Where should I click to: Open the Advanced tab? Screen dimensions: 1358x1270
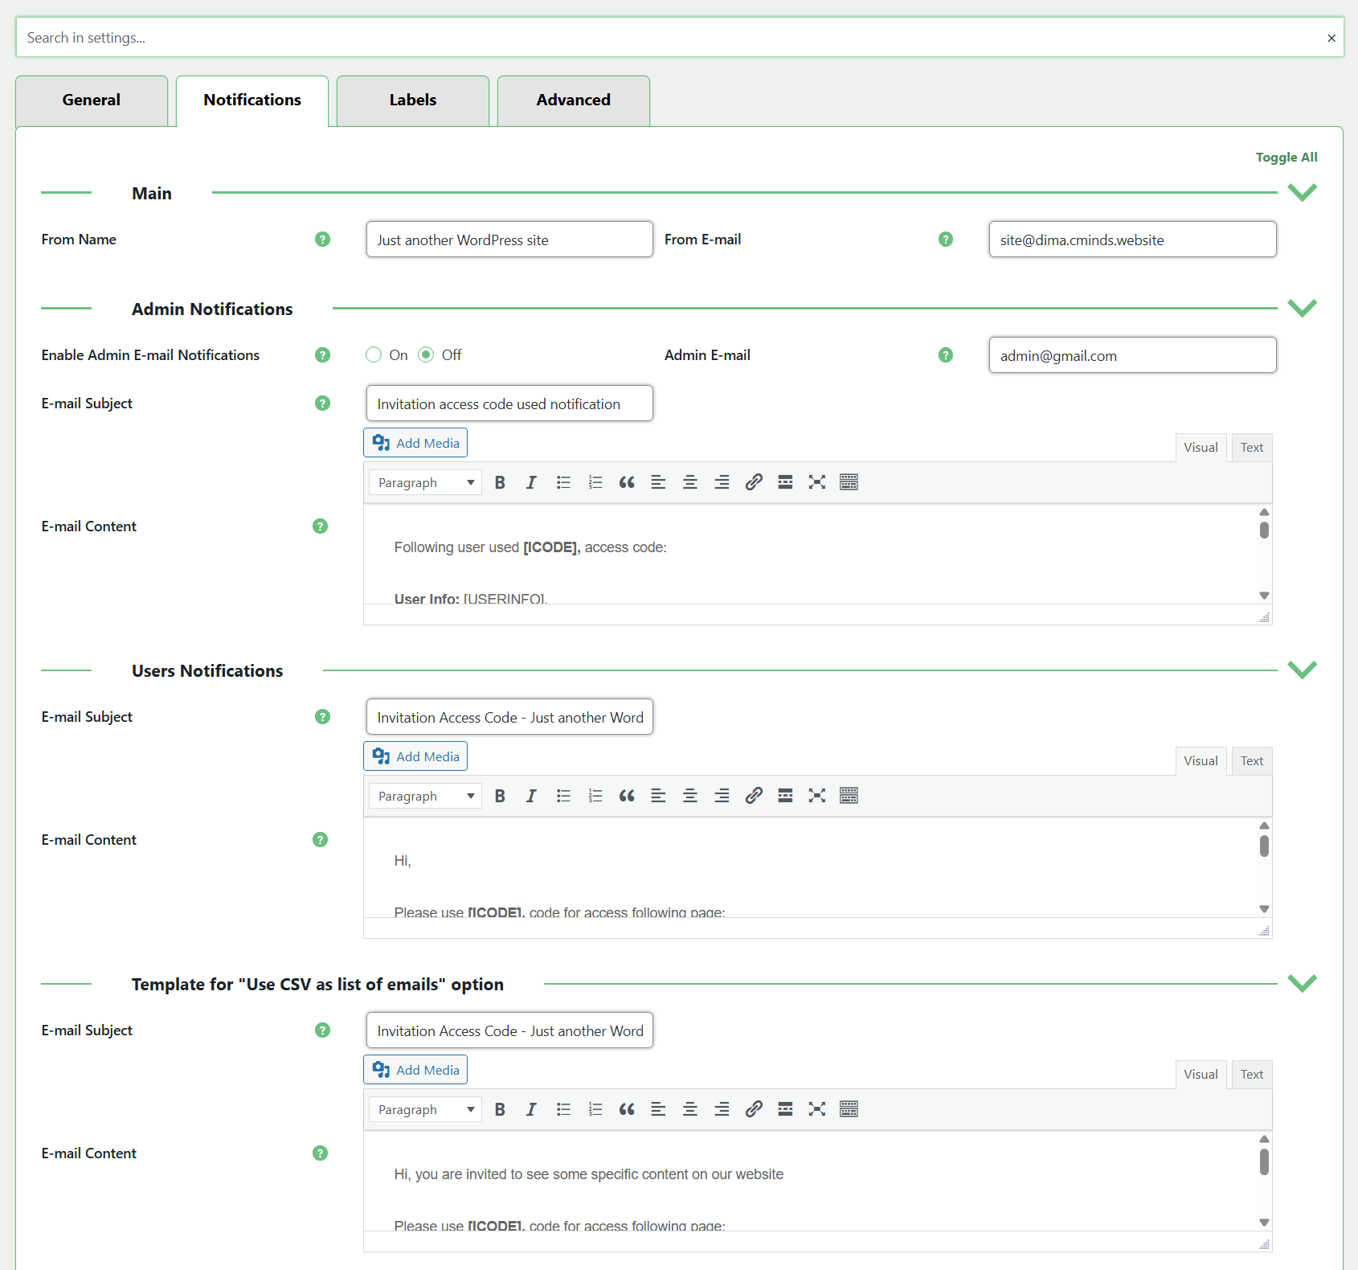(x=573, y=100)
